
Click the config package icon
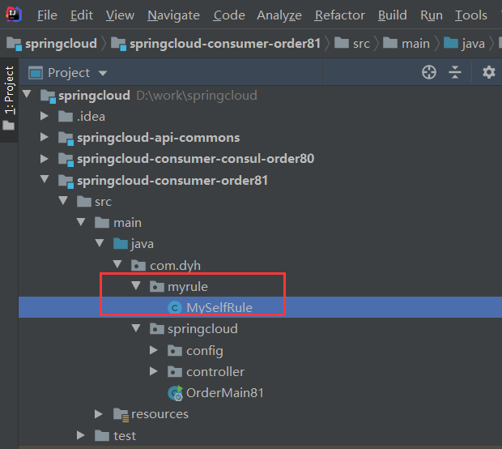click(175, 351)
